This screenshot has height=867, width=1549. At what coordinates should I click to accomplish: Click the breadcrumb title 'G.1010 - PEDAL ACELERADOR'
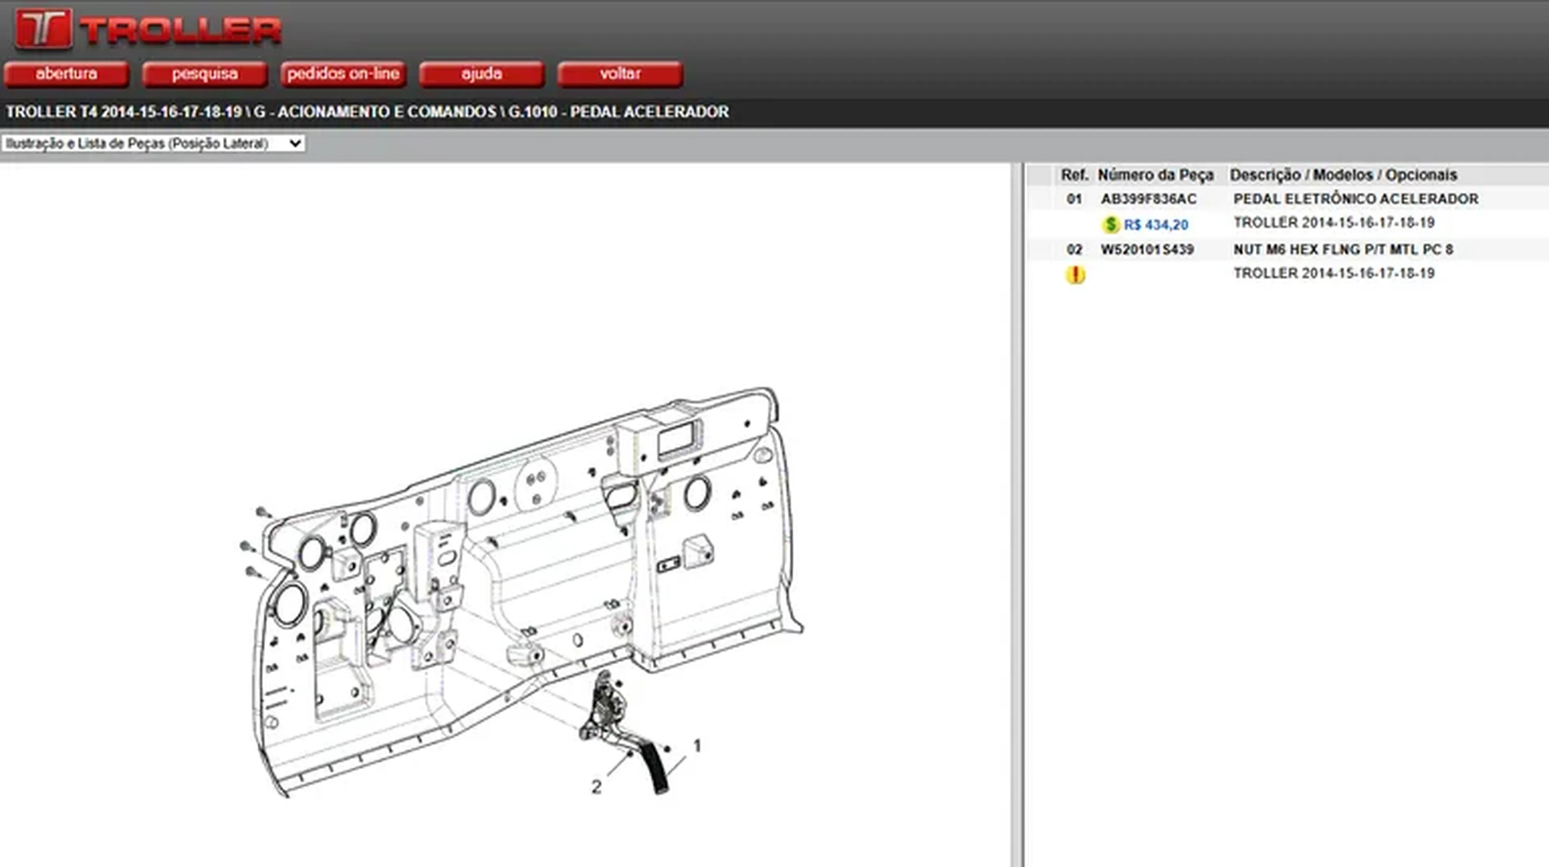pos(619,112)
